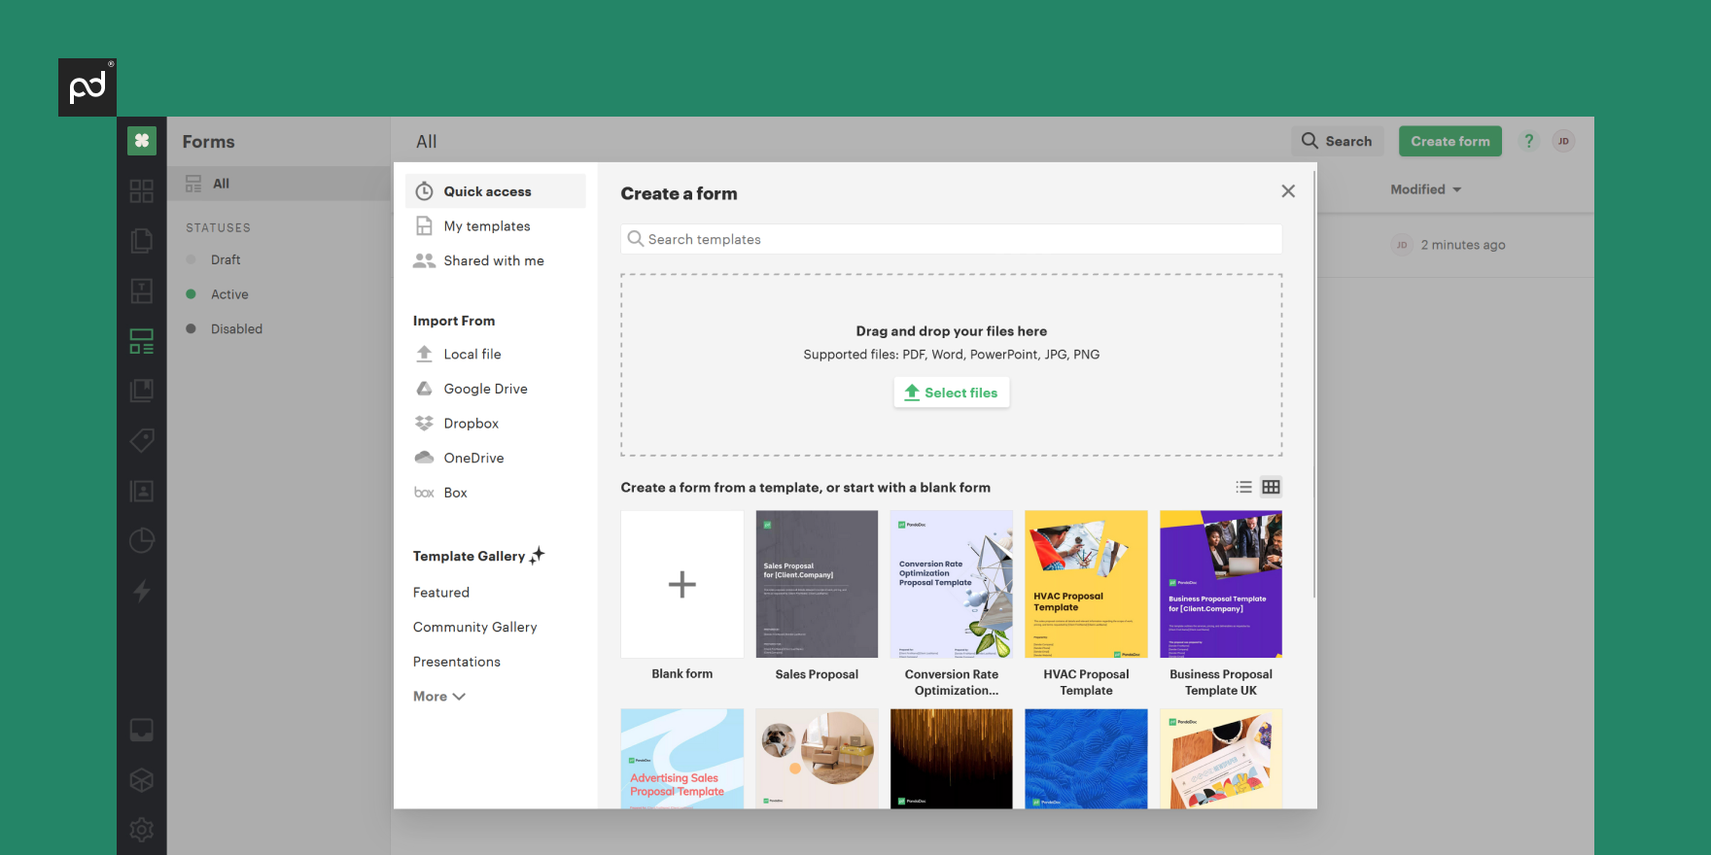The image size is (1711, 855).
Task: Open the JD user avatar menu
Action: point(1563,141)
